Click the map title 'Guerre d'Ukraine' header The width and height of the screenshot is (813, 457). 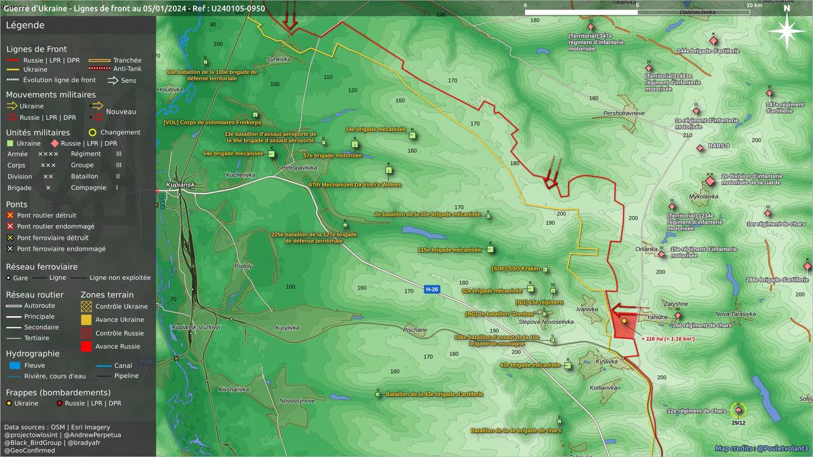click(134, 8)
